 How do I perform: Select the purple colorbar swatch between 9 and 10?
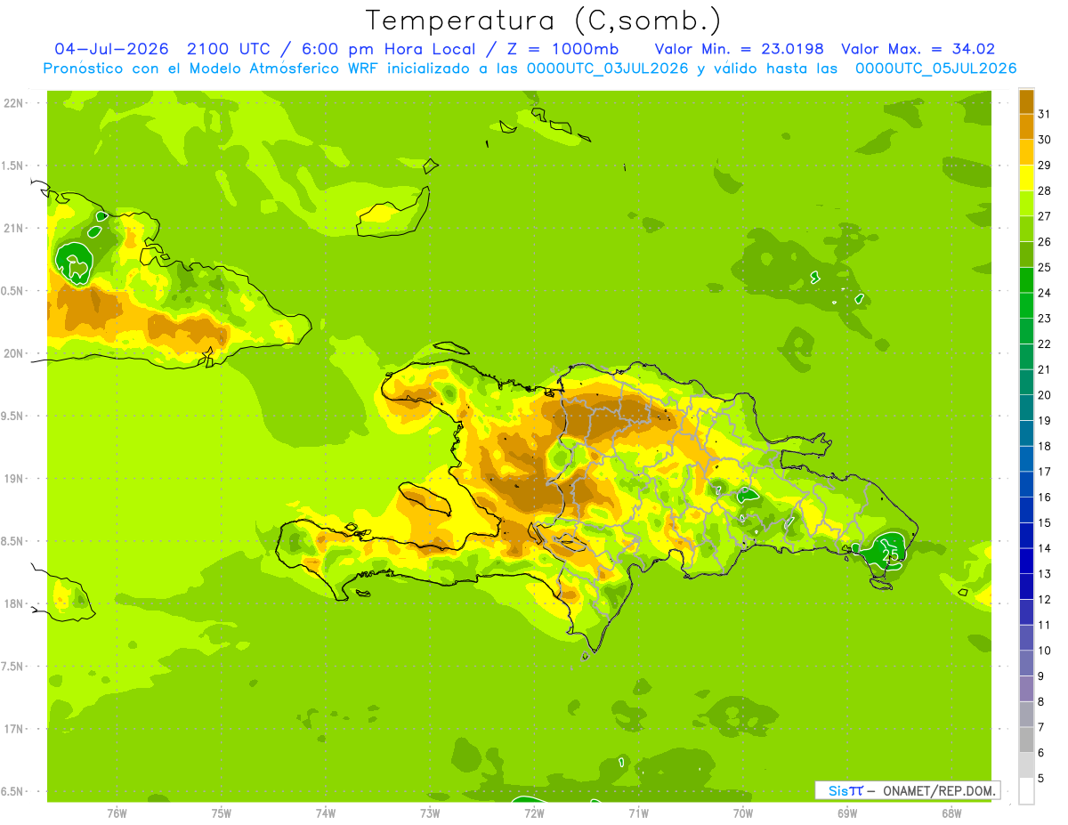pos(1026,663)
